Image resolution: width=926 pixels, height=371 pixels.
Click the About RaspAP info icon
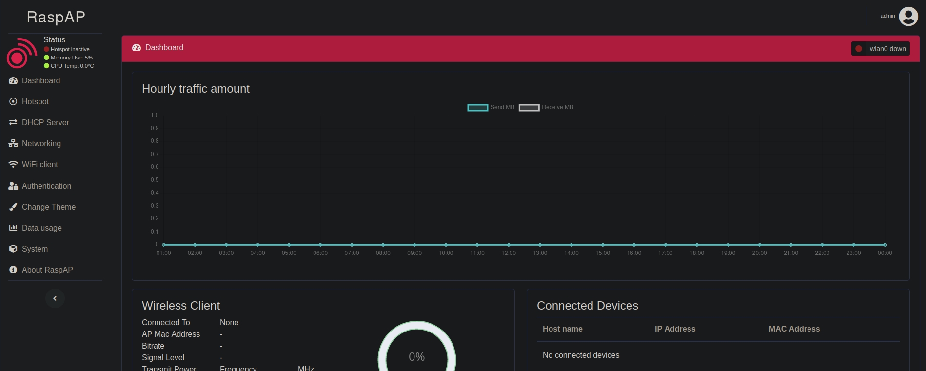coord(13,270)
